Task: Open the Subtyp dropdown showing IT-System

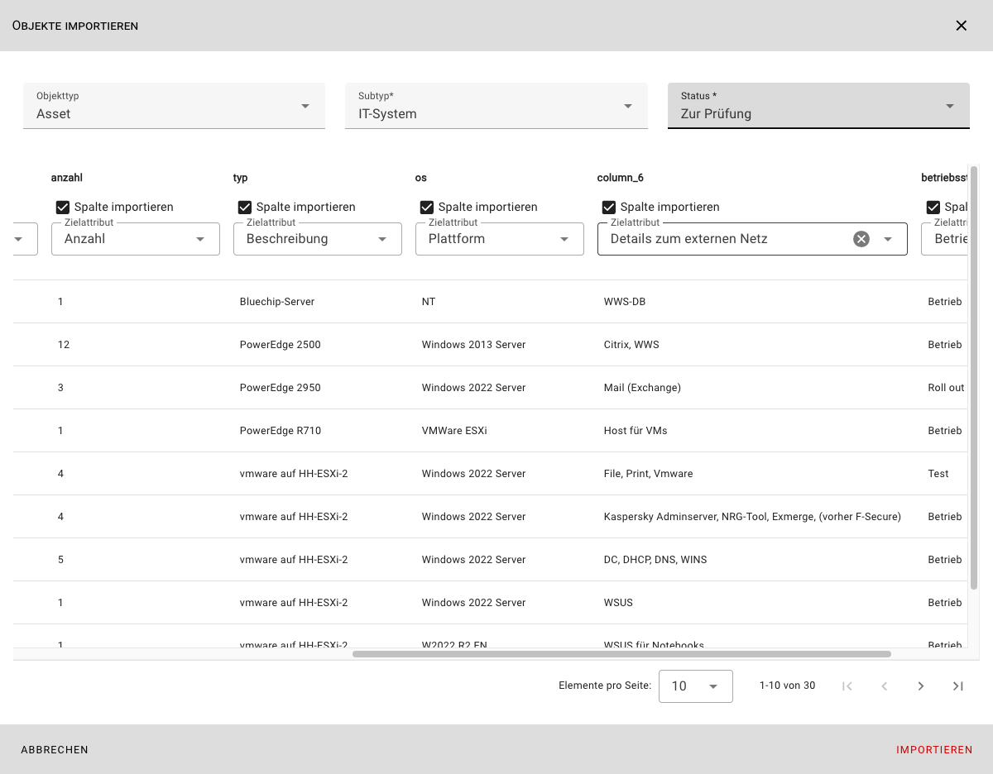Action: point(496,106)
